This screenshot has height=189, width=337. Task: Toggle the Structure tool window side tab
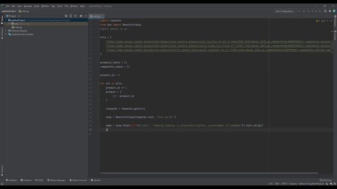tap(2, 34)
